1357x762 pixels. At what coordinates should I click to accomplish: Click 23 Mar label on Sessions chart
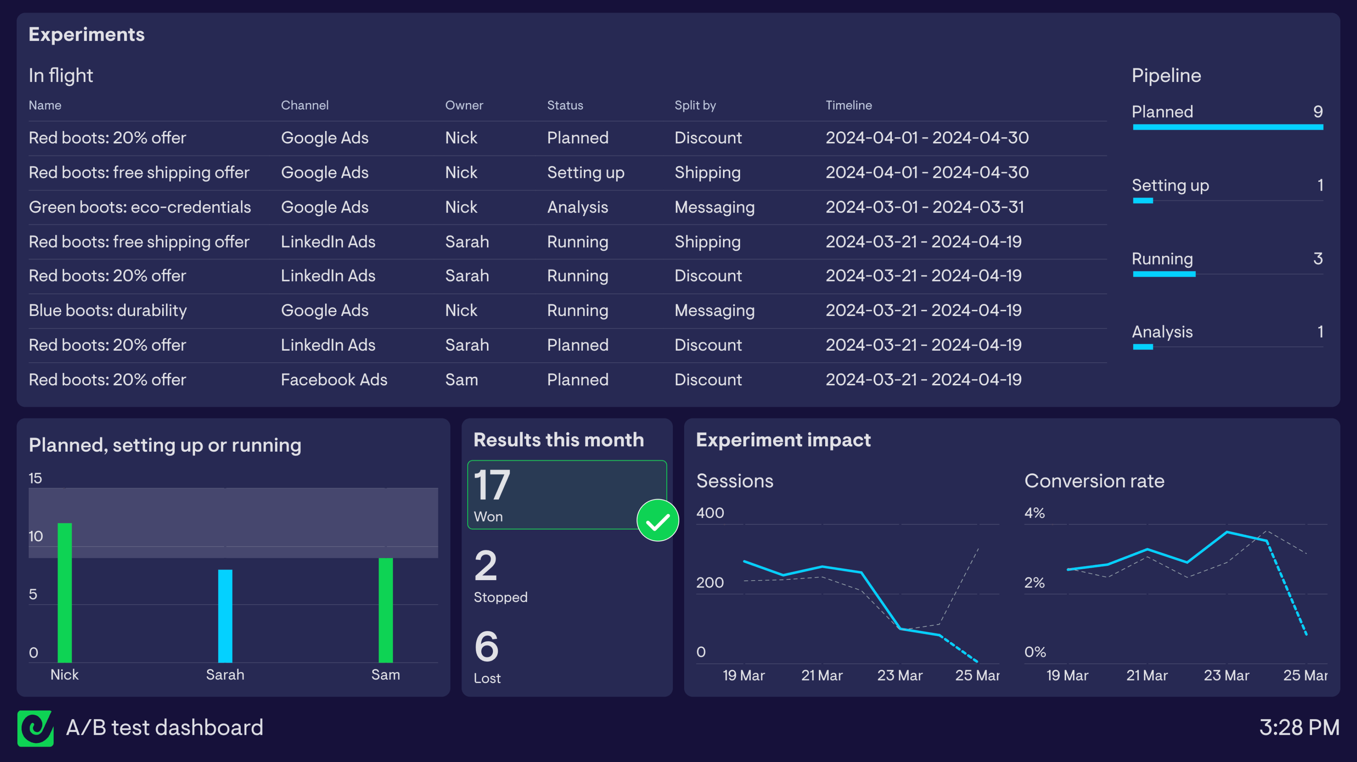click(x=900, y=676)
